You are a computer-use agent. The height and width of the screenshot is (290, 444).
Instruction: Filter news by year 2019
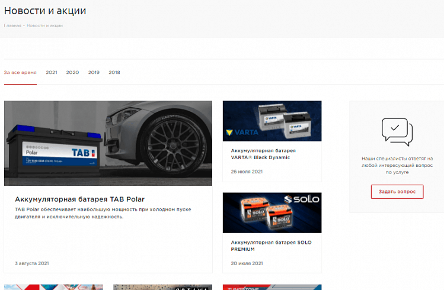click(x=94, y=73)
